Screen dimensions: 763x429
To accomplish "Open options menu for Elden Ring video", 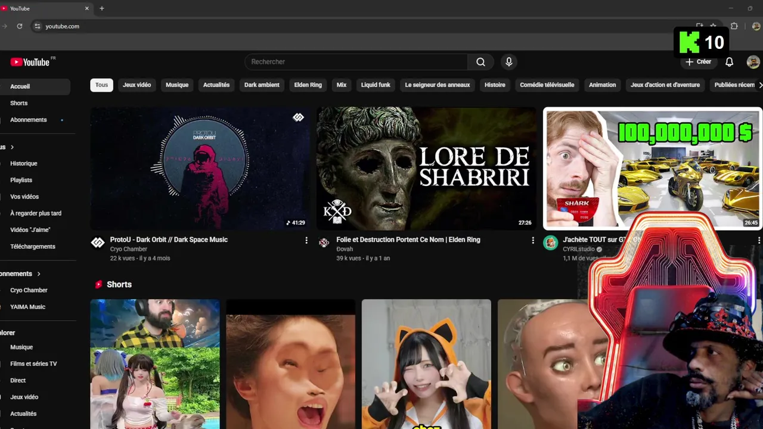I will point(533,240).
